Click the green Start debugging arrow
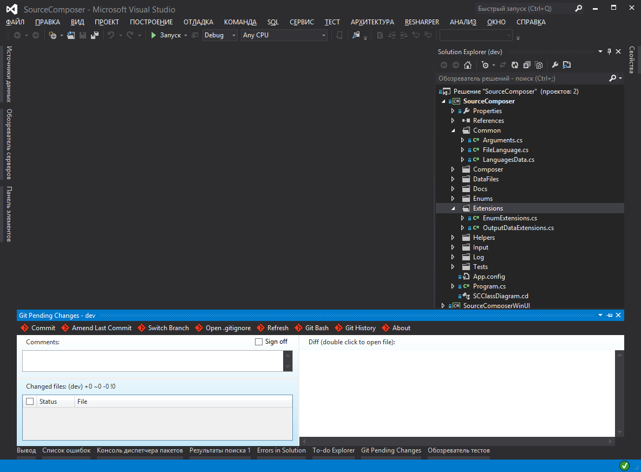The image size is (641, 472). click(154, 35)
